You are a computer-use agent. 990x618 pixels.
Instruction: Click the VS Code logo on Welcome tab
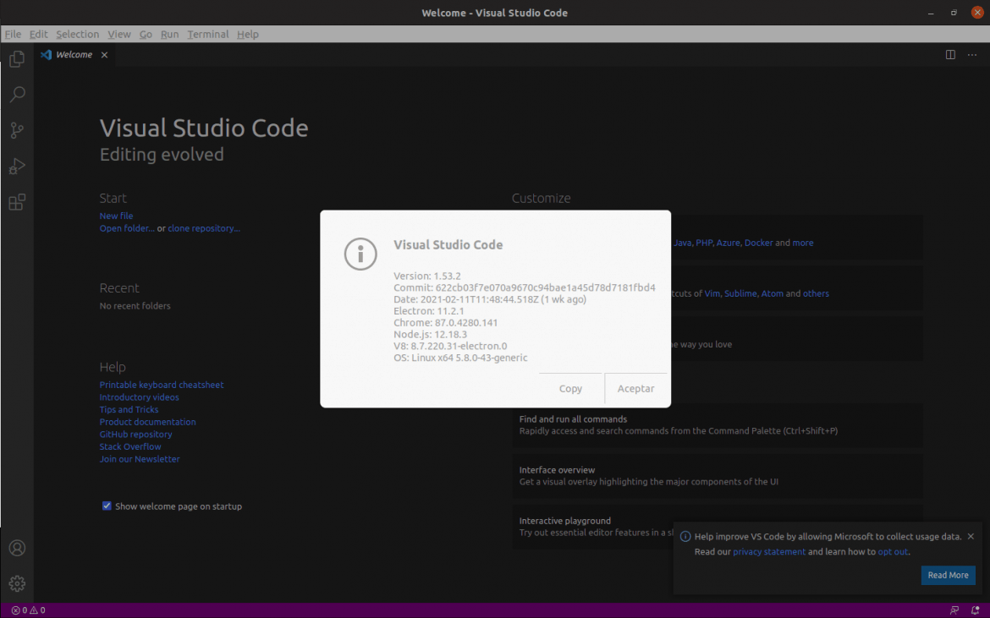pos(46,55)
